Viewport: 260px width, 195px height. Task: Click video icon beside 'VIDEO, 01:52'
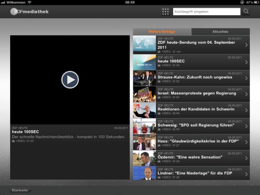coord(159,82)
